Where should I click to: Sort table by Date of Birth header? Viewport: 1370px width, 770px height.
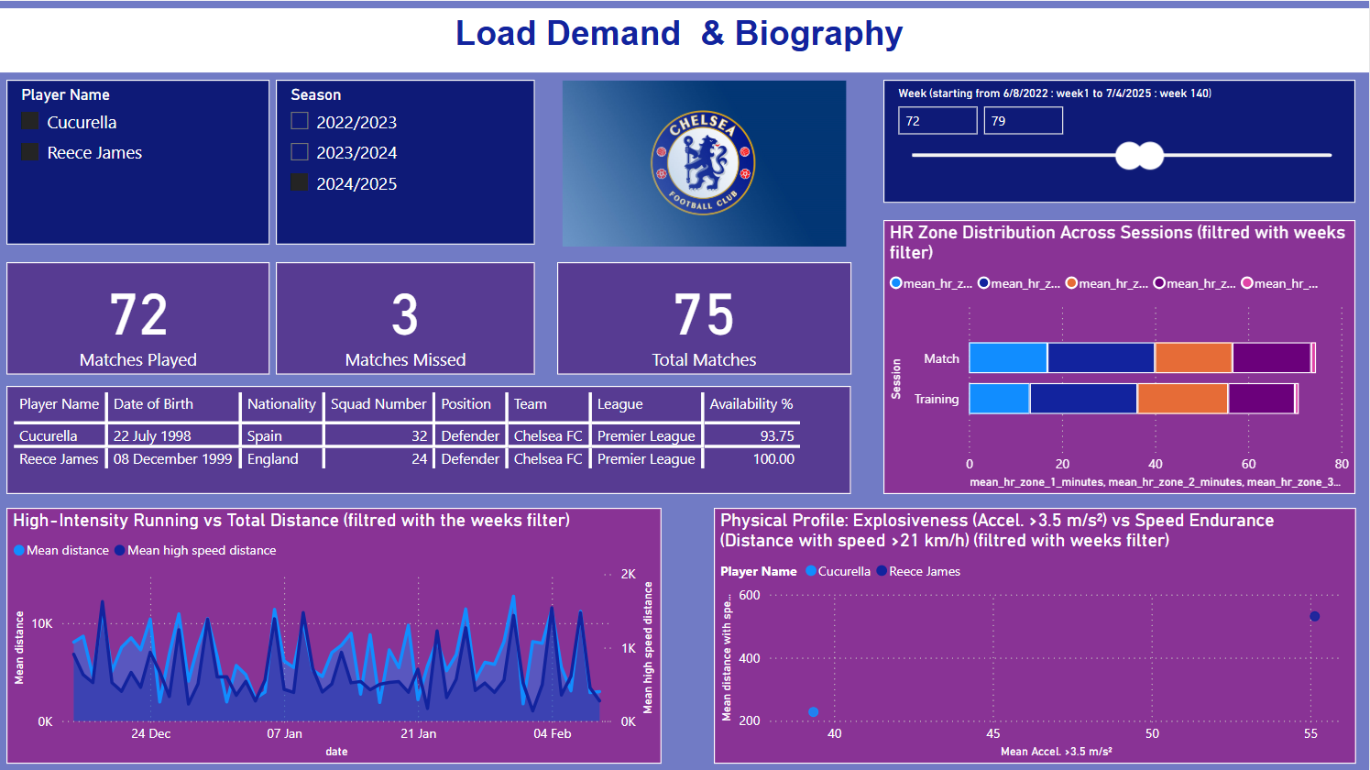(x=153, y=404)
